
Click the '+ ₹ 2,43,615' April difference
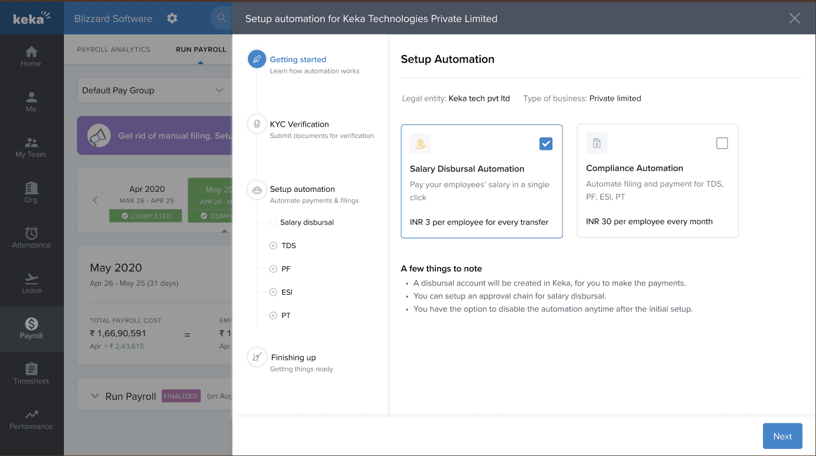[x=124, y=346]
